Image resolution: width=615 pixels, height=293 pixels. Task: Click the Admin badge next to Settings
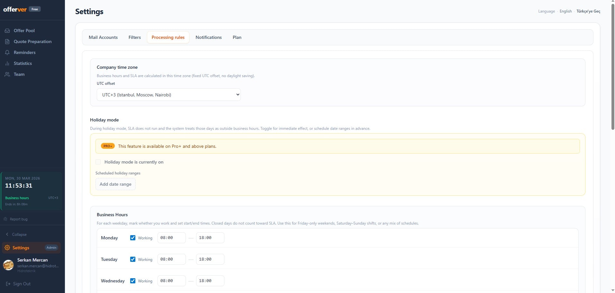tap(51, 248)
